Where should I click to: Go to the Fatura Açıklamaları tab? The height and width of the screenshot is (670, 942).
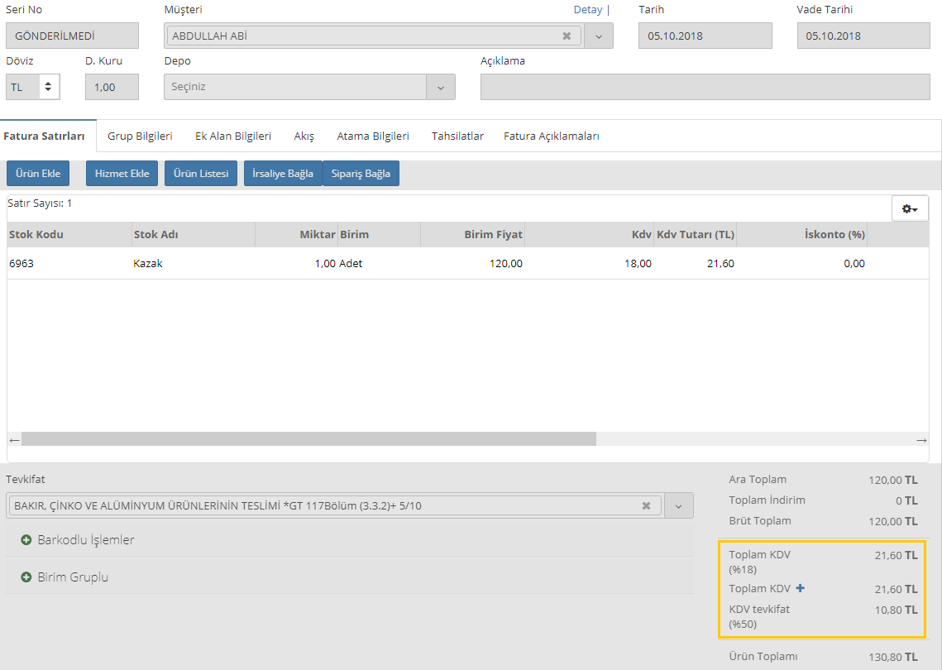click(551, 136)
